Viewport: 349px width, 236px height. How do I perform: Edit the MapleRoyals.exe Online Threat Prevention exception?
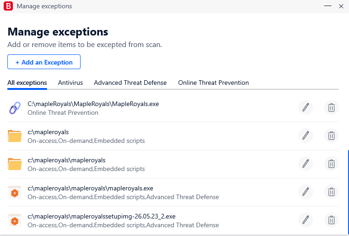pyautogui.click(x=306, y=107)
